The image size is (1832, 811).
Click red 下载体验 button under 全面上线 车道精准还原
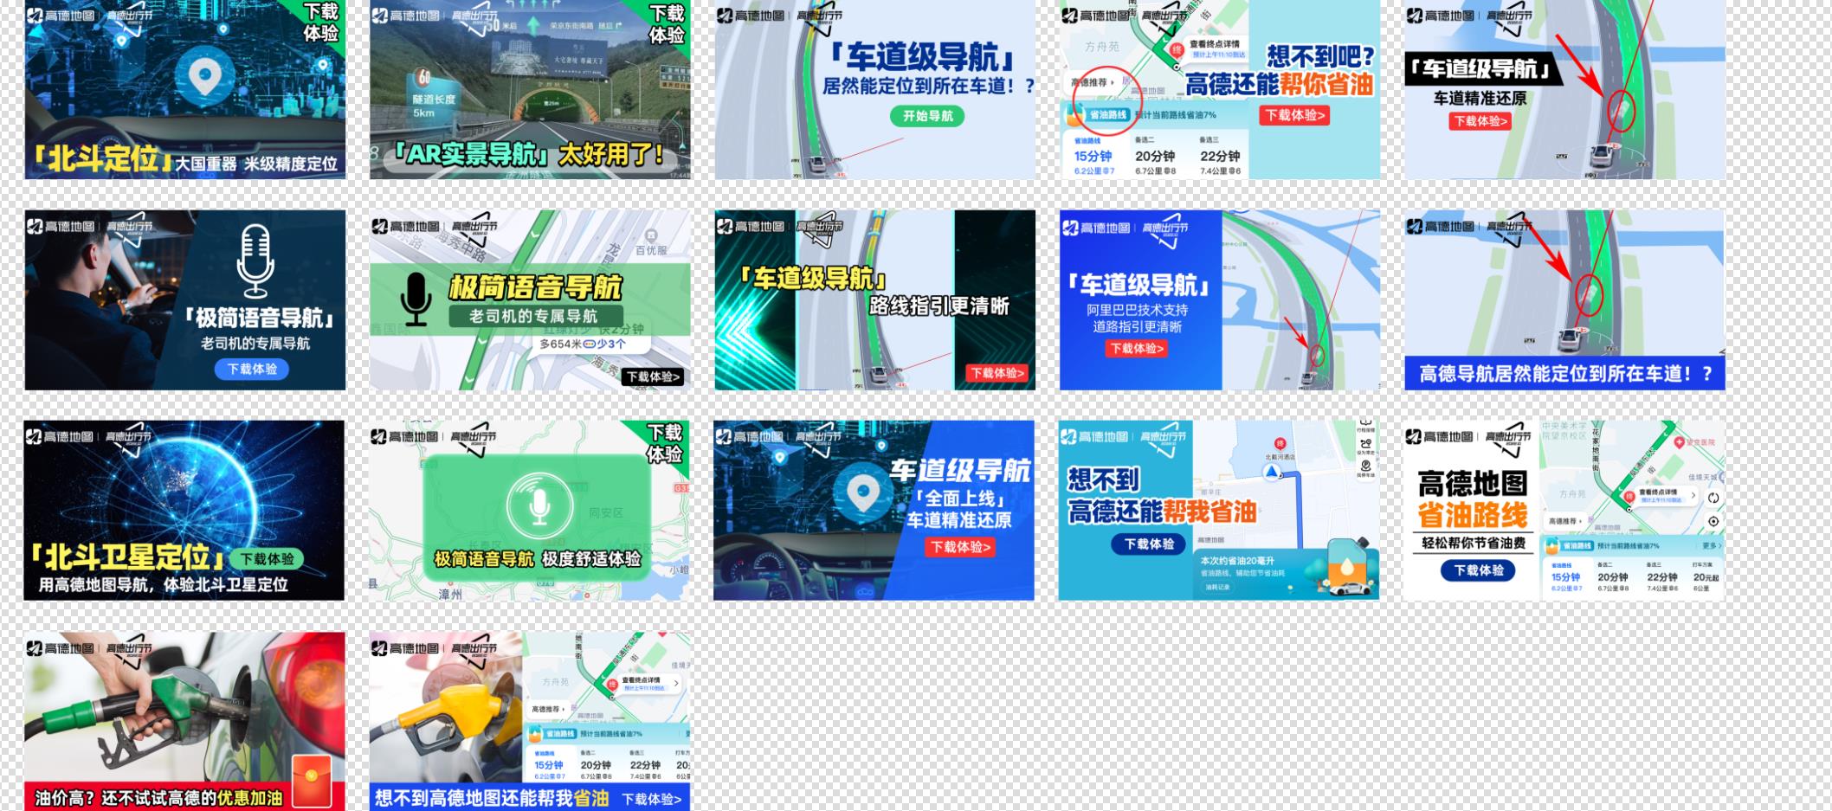(961, 547)
